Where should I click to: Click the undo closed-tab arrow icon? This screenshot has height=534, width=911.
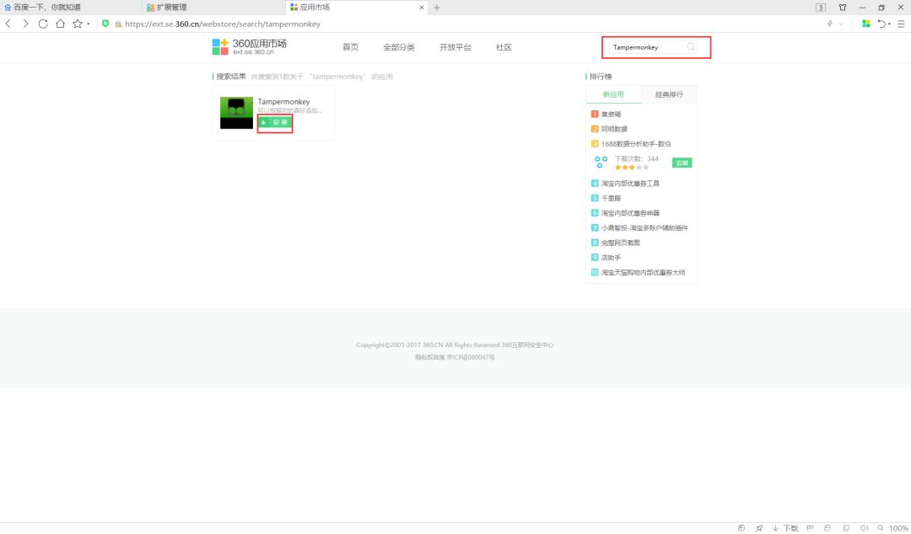click(882, 24)
